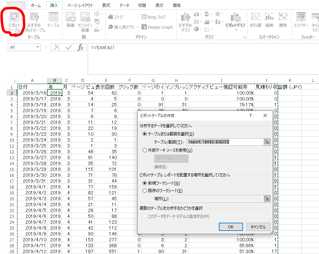Switch to the 校閲 tab
Screen dimensions: 319x254
coord(142,6)
